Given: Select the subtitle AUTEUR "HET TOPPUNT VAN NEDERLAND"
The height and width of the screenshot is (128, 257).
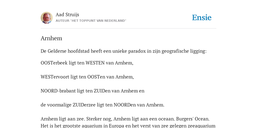Looking at the screenshot, I should pyautogui.click(x=91, y=21).
